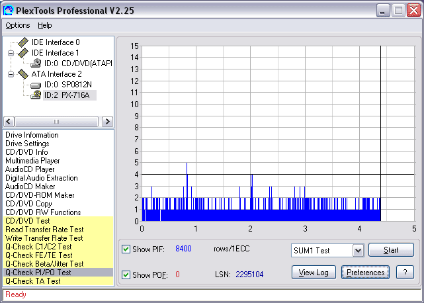Viewport: 424px width, 303px height.
Task: Open AudioCD Player
Action: [x=30, y=169]
